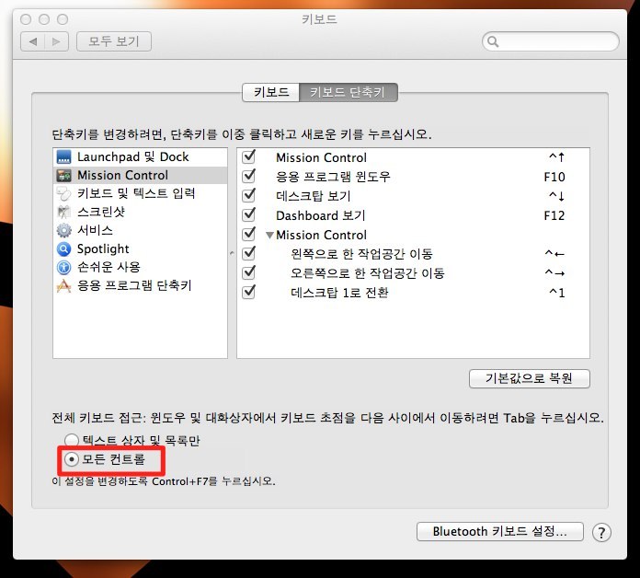Click the ^← shortcut value
This screenshot has height=578, width=640.
pos(554,254)
